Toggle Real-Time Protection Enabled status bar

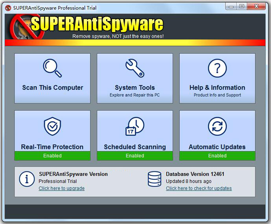point(52,156)
